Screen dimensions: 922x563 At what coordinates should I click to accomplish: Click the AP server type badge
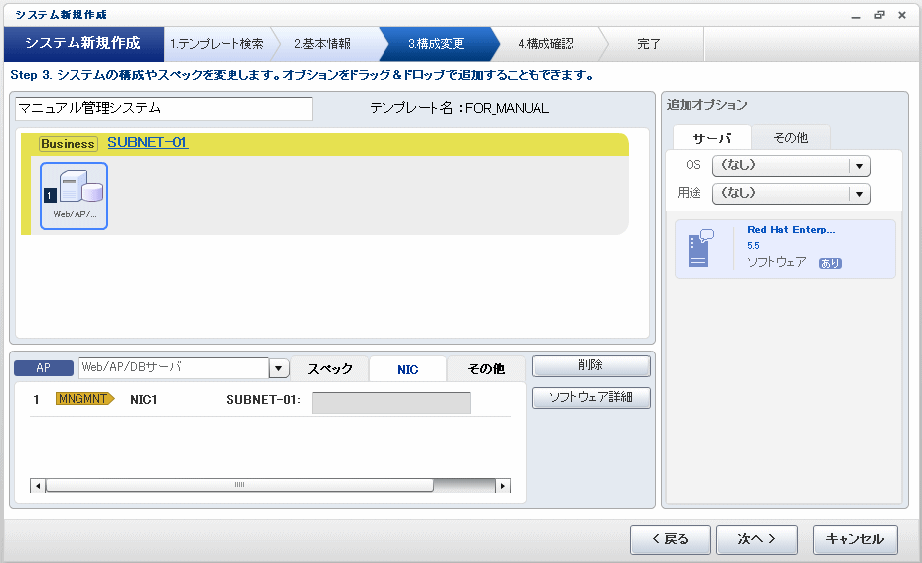[43, 368]
